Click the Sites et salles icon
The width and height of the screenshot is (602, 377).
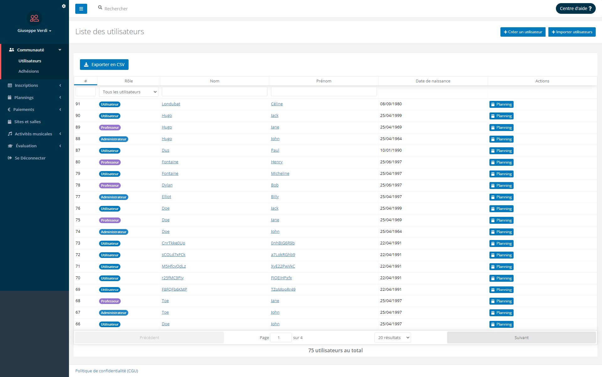pos(9,122)
